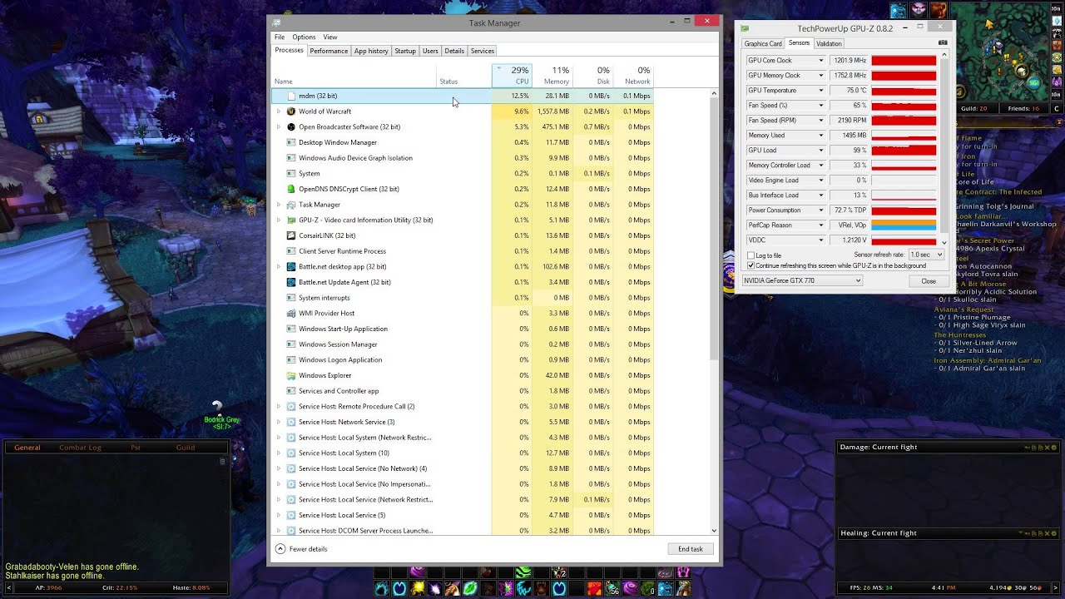This screenshot has width=1065, height=599.
Task: Click the End task button
Action: tap(691, 549)
